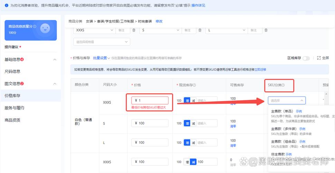Select 减 in the S size row
Image resolution: width=335 pixels, height=173 pixels.
(x=193, y=123)
